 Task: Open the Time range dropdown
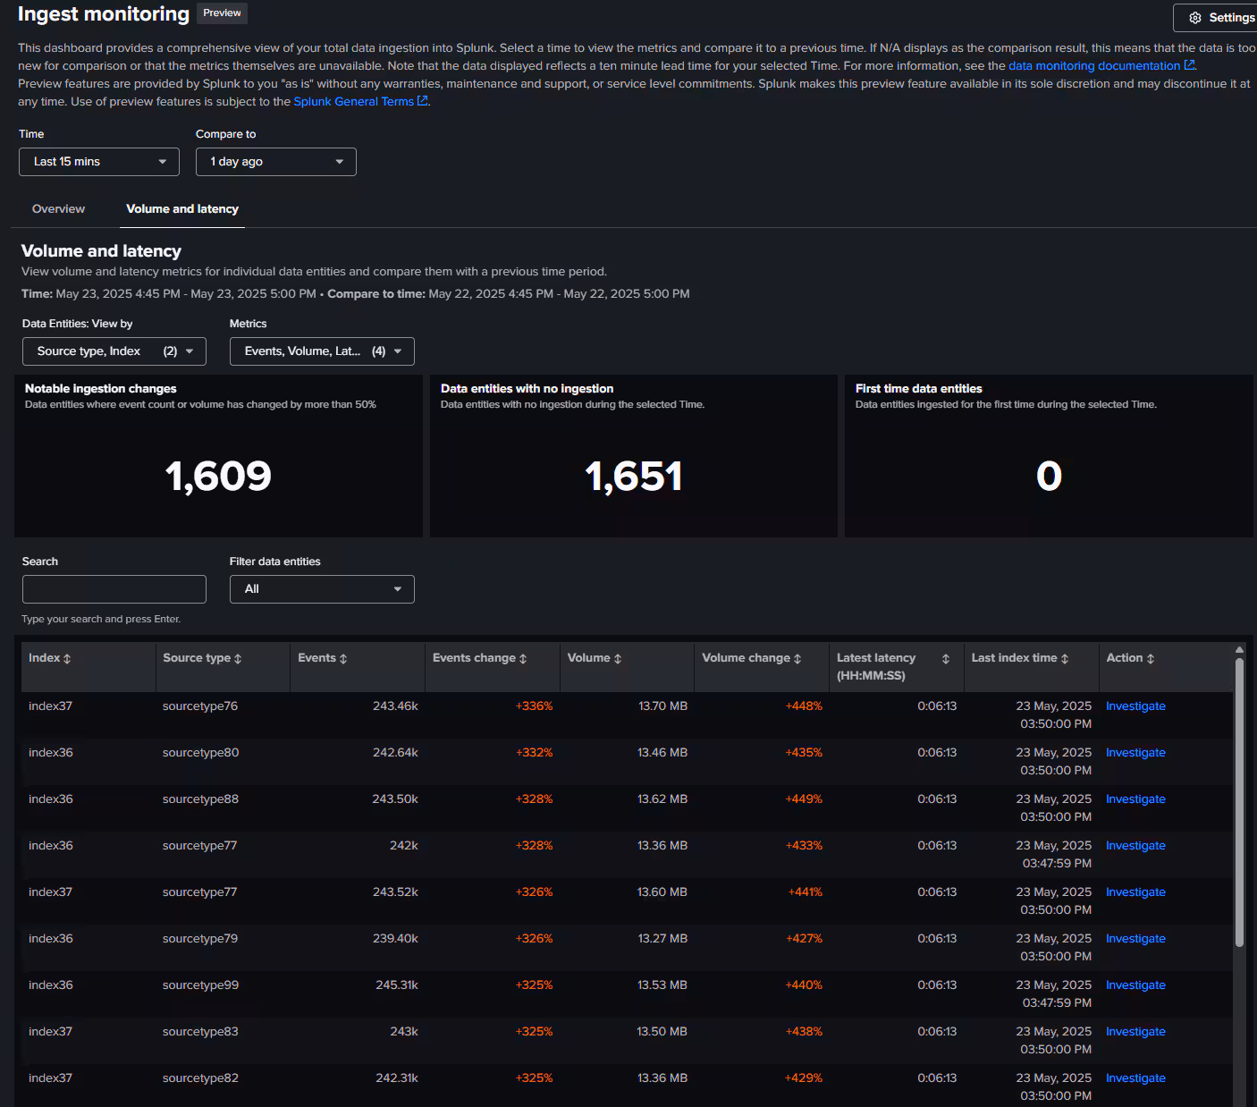click(99, 162)
